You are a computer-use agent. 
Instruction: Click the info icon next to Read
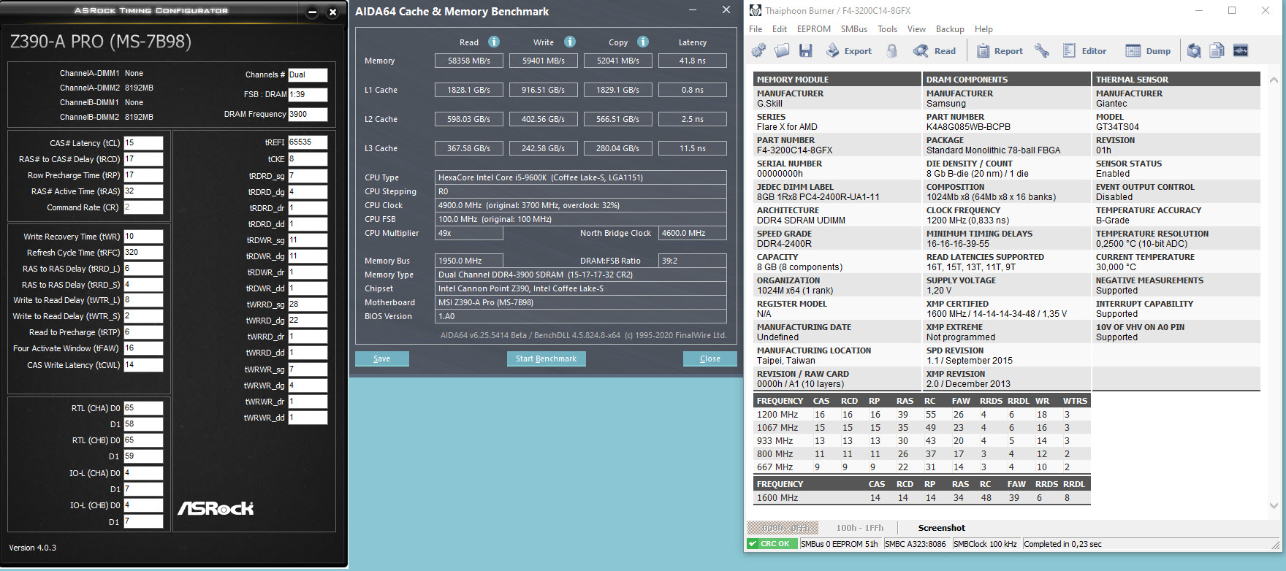coord(494,42)
